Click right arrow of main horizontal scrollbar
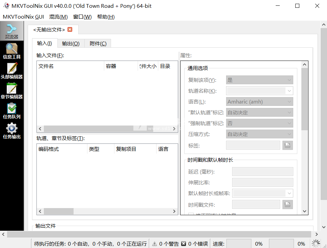Image resolution: width=327 pixels, height=248 pixels. pos(317,234)
